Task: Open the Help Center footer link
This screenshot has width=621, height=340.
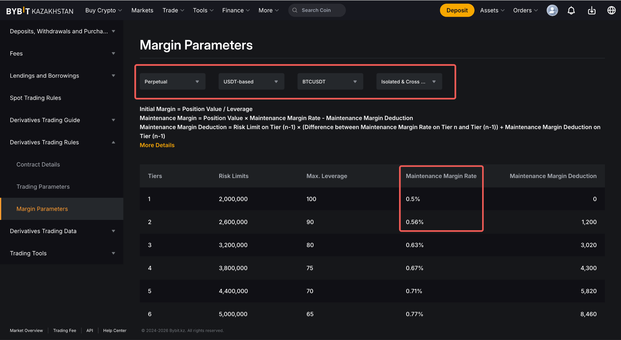Action: [x=115, y=331]
